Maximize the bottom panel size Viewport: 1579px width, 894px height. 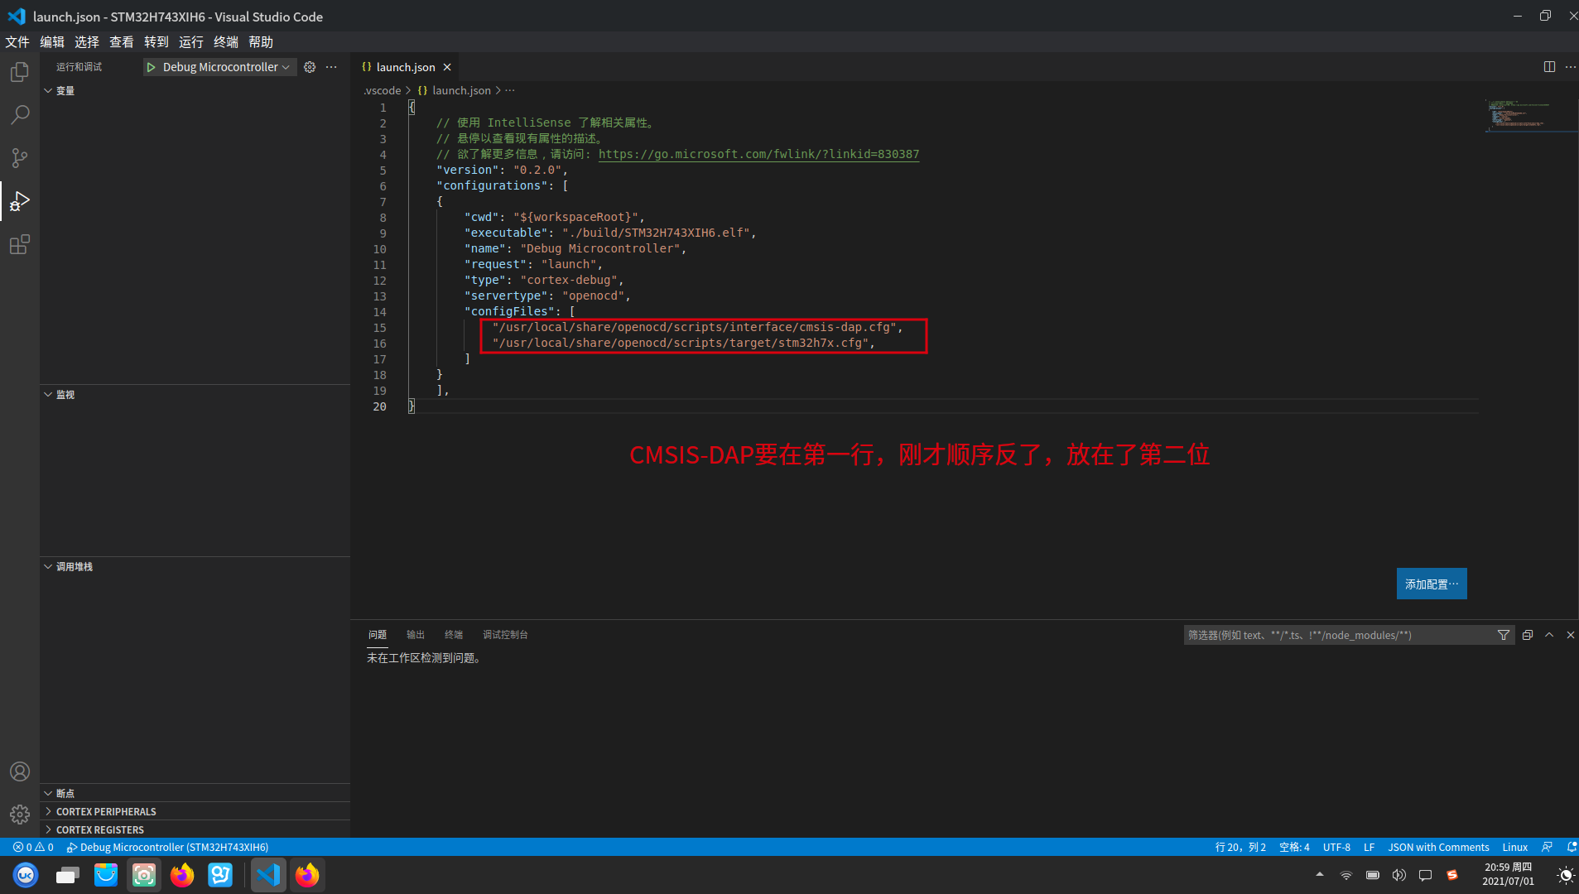[x=1549, y=635]
